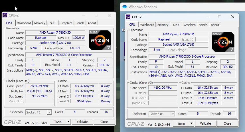245x132 pixels.
Task: Click Cores value 8 in sandbox window
Action: 198,113
